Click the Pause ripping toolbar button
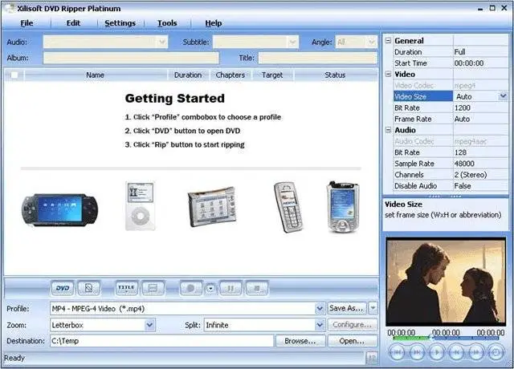The height and width of the screenshot is (369, 514). (x=230, y=288)
